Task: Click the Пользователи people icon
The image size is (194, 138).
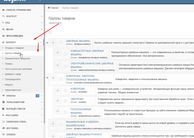Action: tap(4, 102)
